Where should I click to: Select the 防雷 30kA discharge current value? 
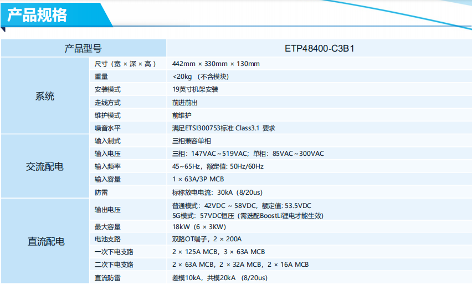[217, 192]
